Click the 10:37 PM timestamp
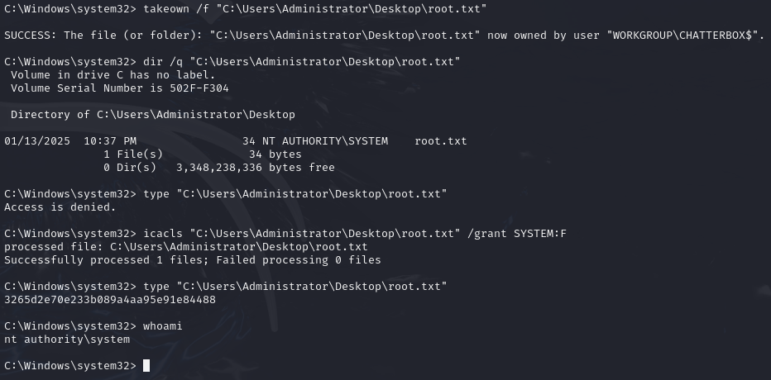Image resolution: width=771 pixels, height=380 pixels. tap(110, 140)
